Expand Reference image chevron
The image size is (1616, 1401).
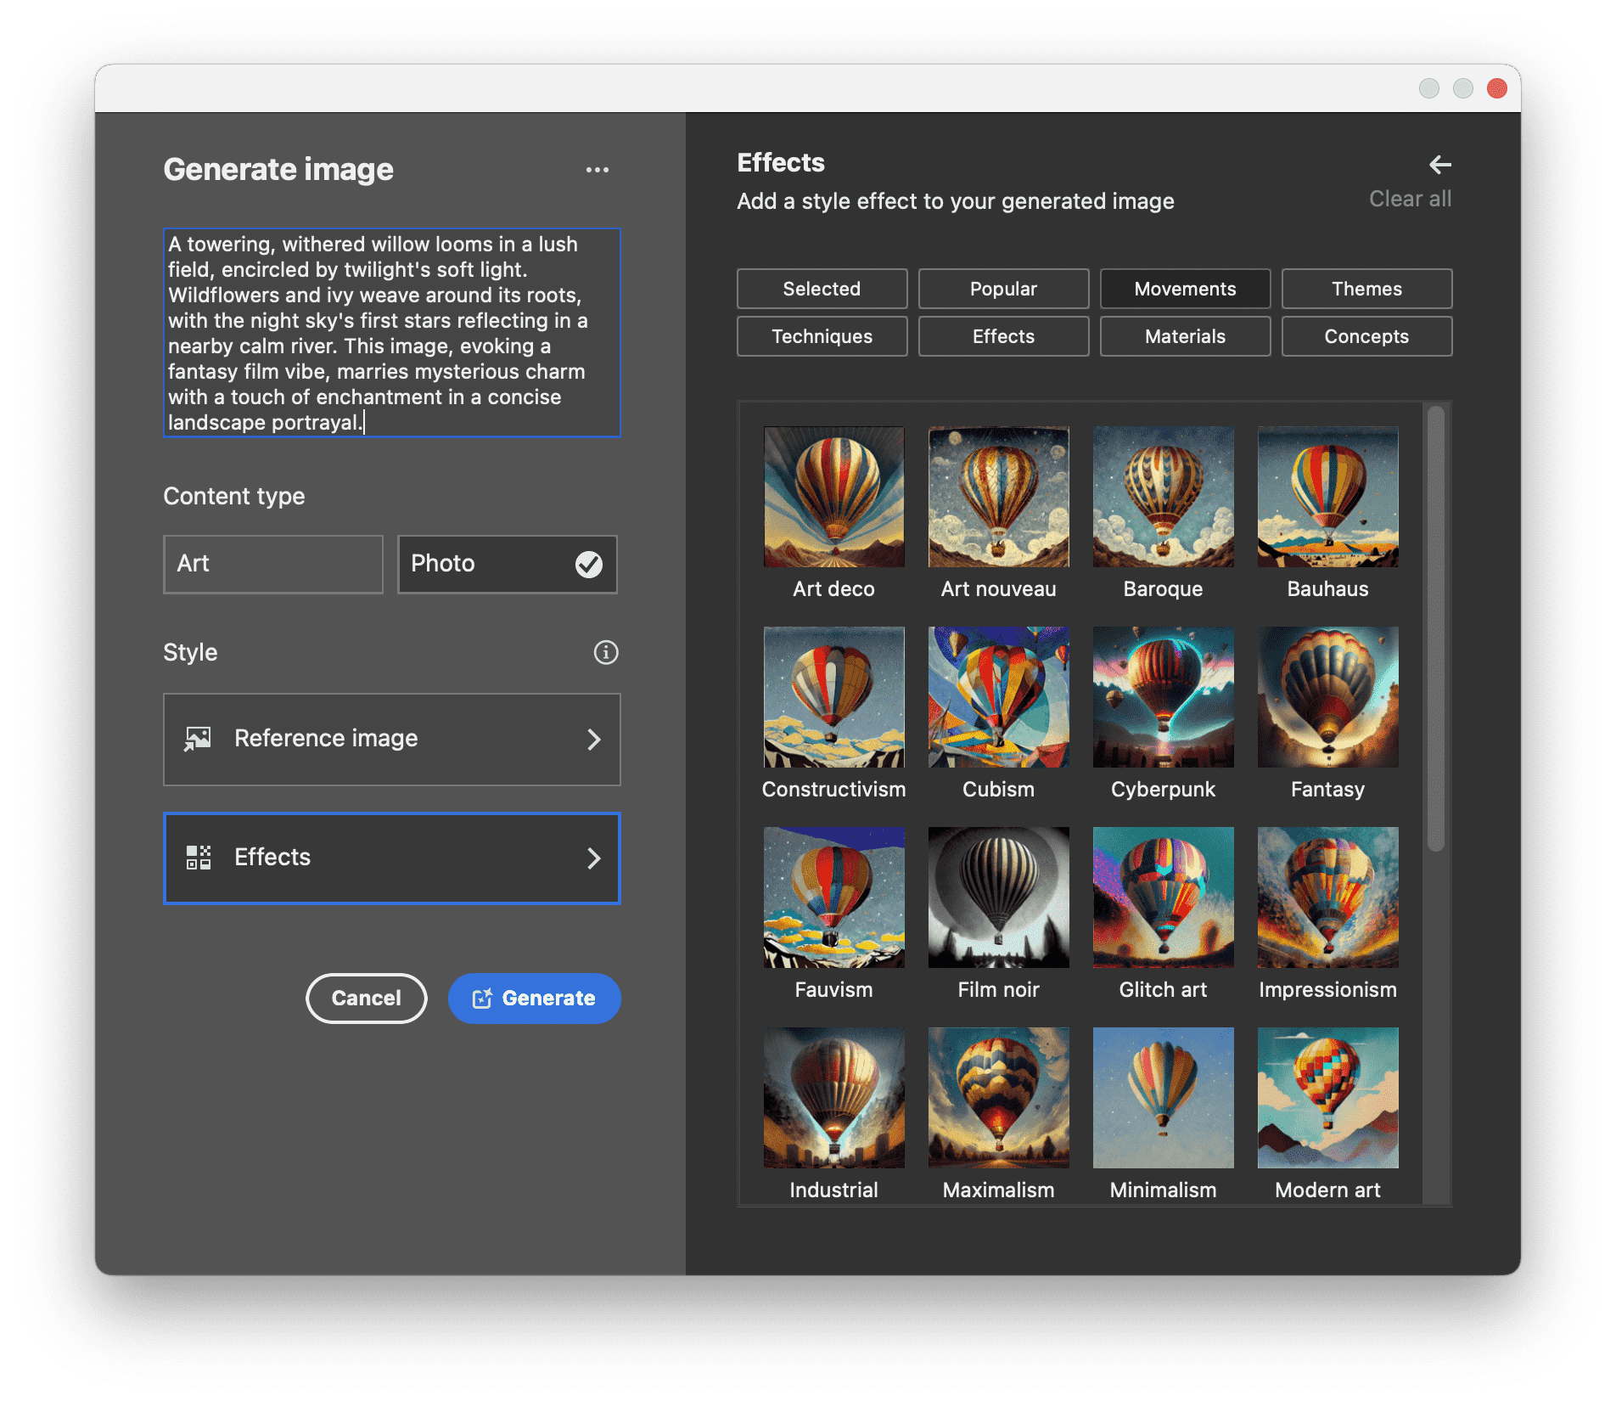pos(594,740)
